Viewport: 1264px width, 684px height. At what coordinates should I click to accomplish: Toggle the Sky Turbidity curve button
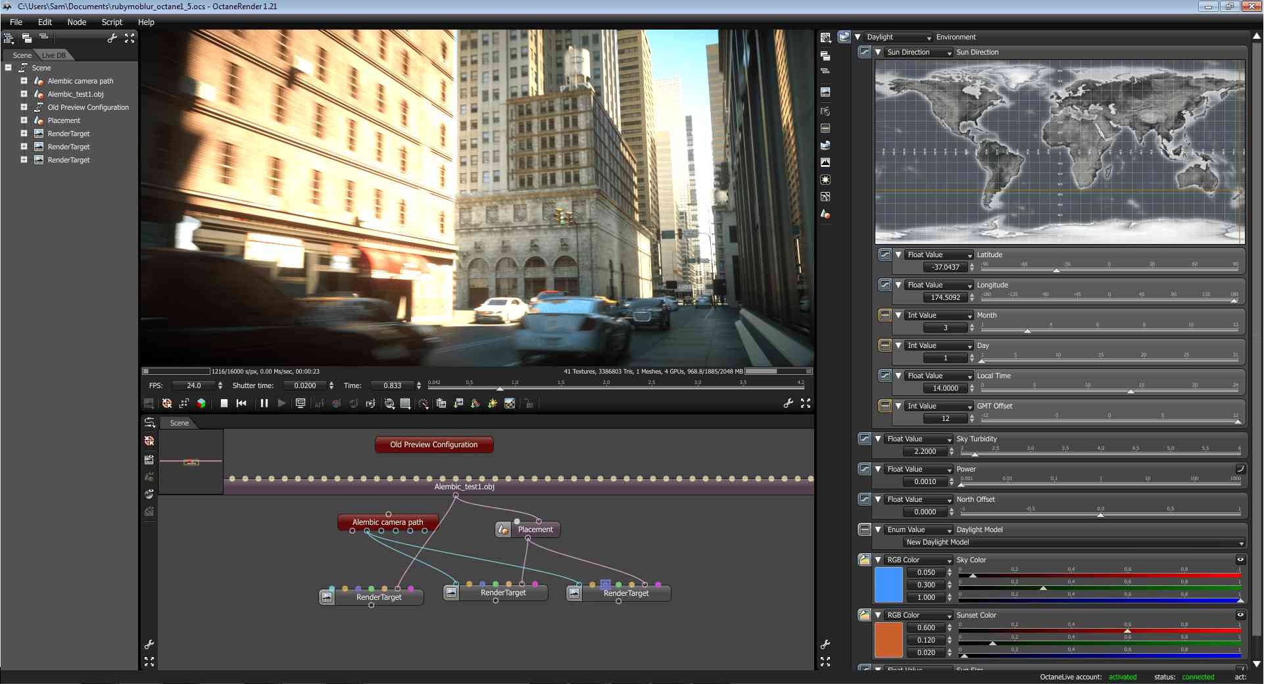pos(865,439)
